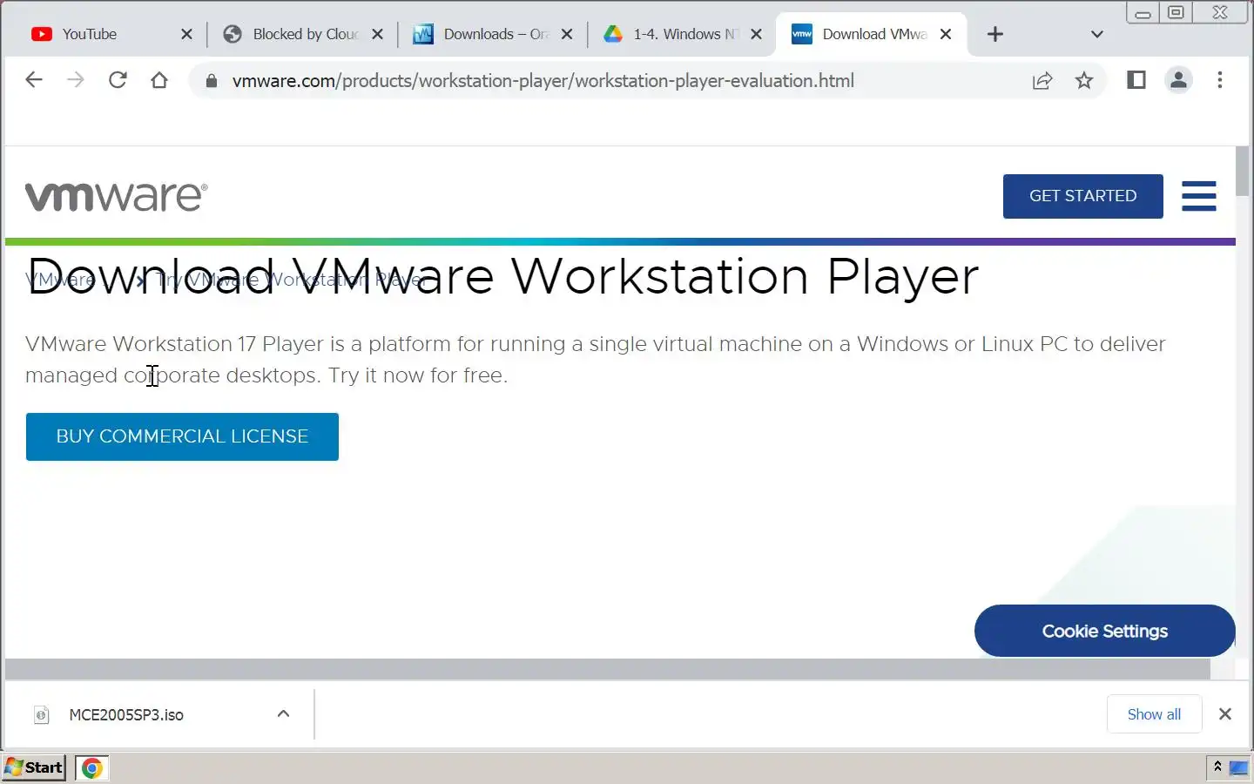Click BUY COMMERCIAL LICENSE button
1254x784 pixels.
(x=182, y=436)
